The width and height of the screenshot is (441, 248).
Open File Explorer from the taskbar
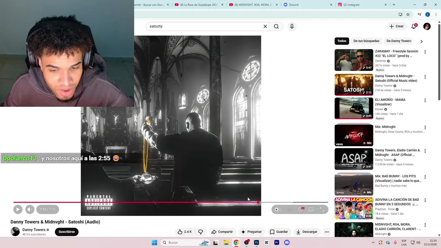[226, 242]
